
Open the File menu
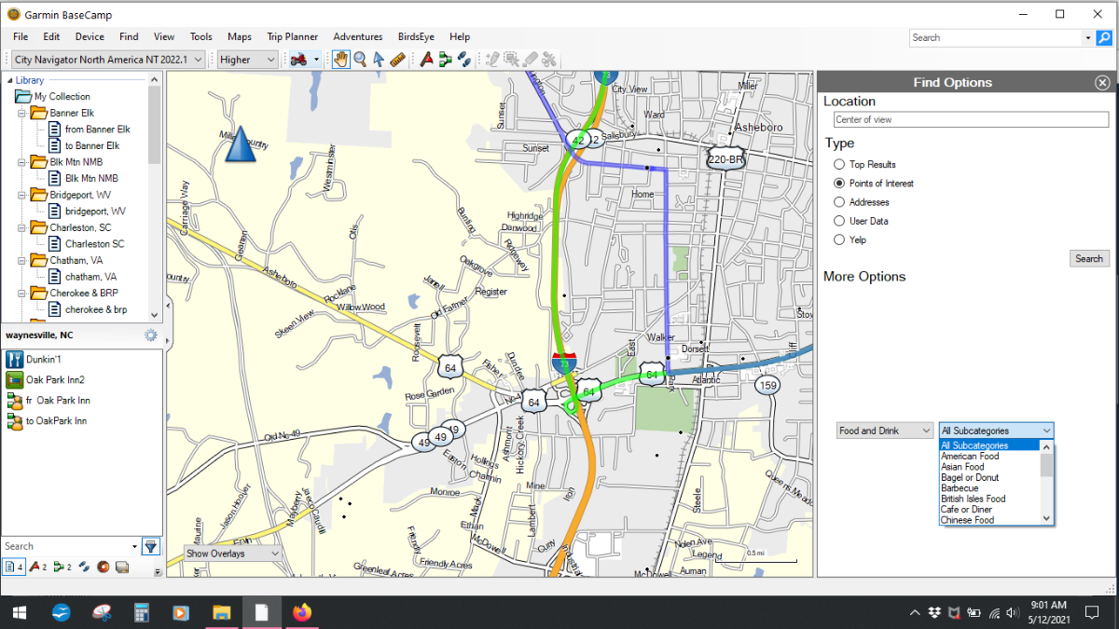[21, 37]
